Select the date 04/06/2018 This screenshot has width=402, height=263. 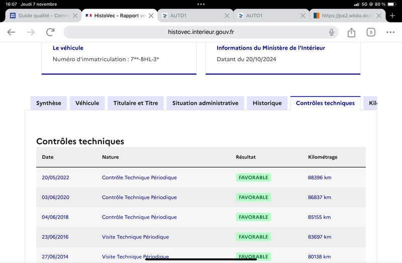[55, 217]
